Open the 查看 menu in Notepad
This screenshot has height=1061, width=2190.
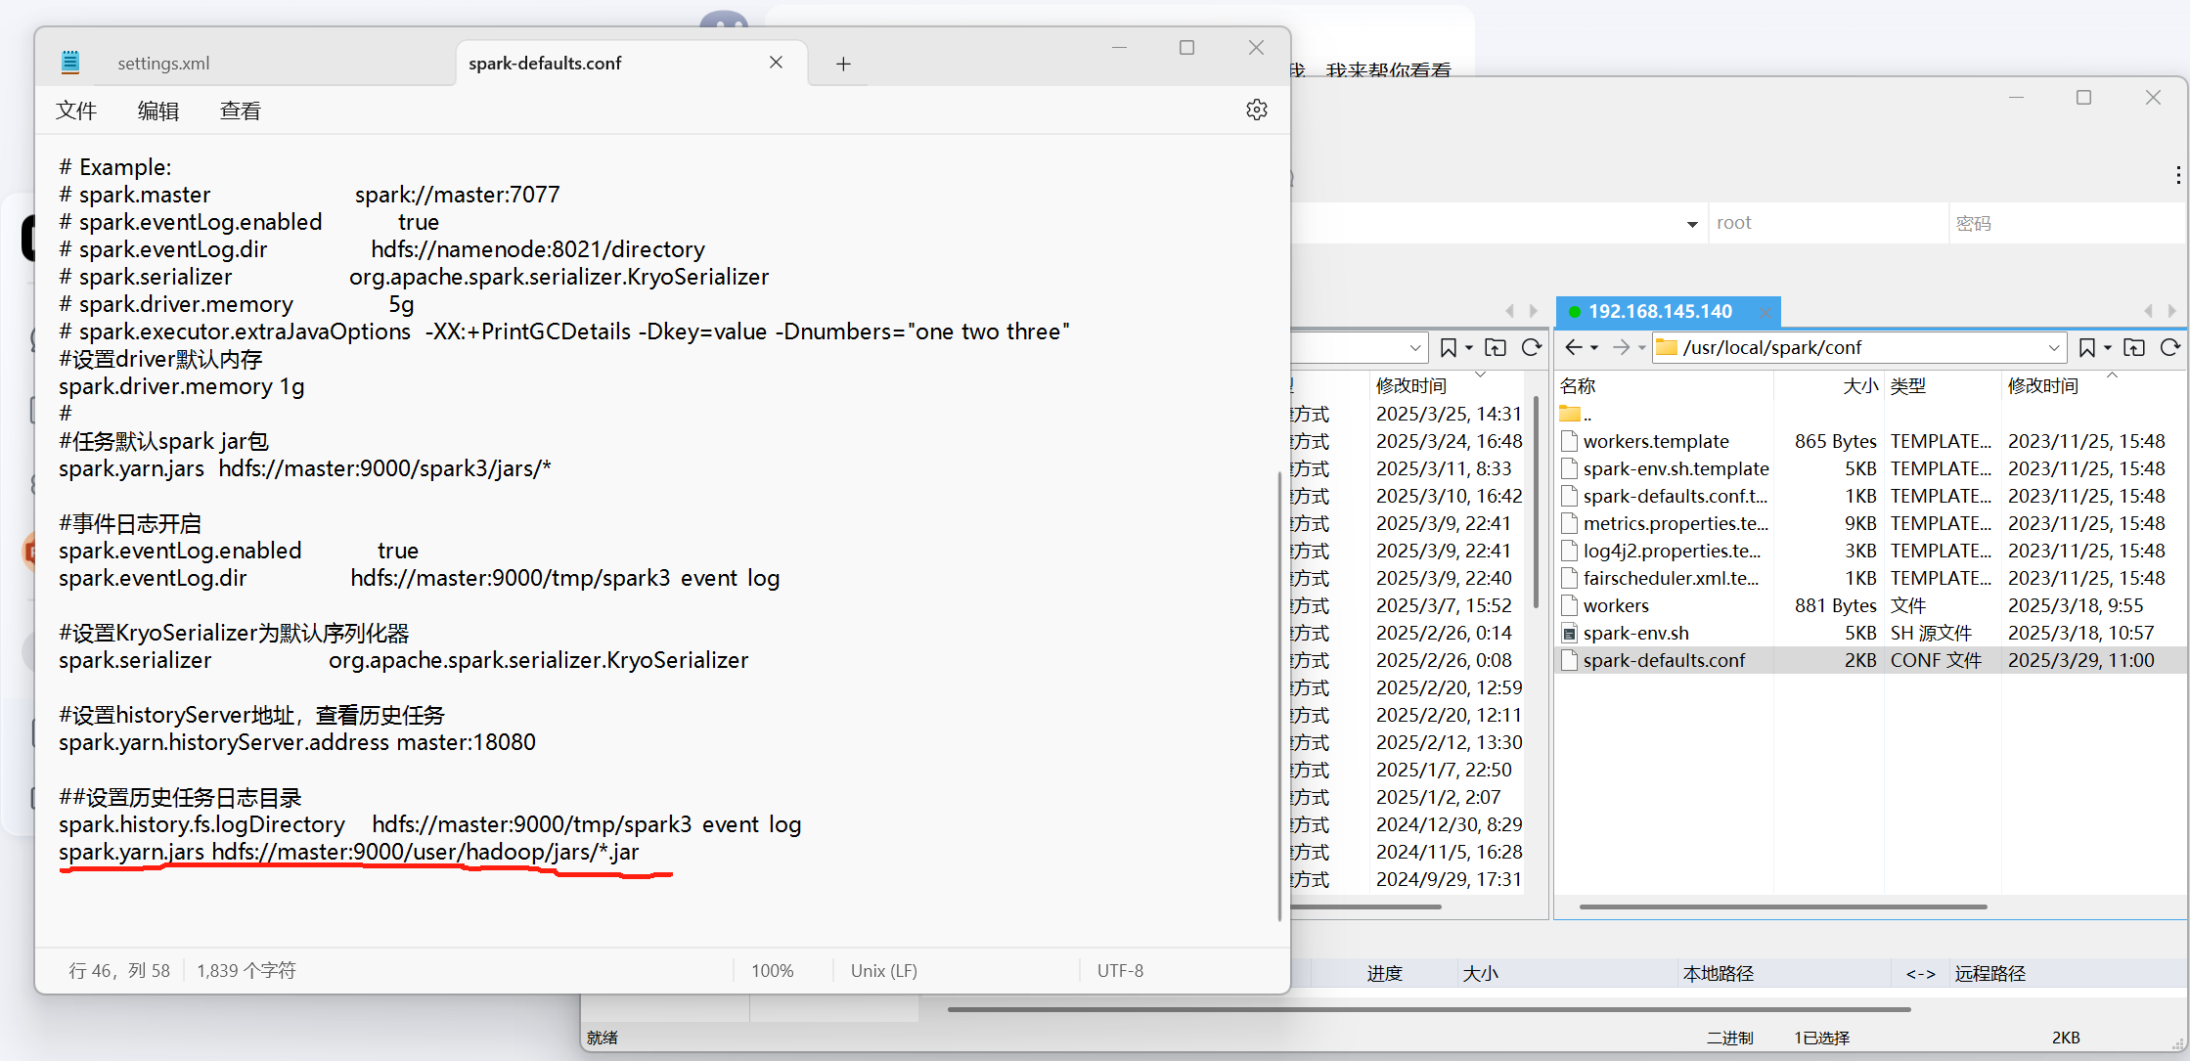[x=240, y=110]
